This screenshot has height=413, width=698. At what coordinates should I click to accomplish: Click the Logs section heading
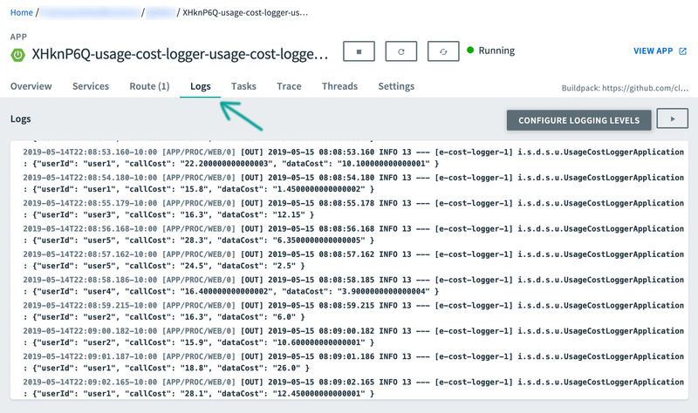click(20, 118)
